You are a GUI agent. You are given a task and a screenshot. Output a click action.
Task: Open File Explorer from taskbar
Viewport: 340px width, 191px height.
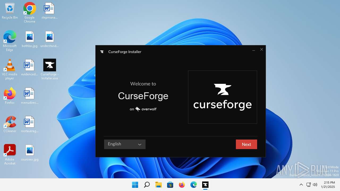pyautogui.click(x=158, y=185)
